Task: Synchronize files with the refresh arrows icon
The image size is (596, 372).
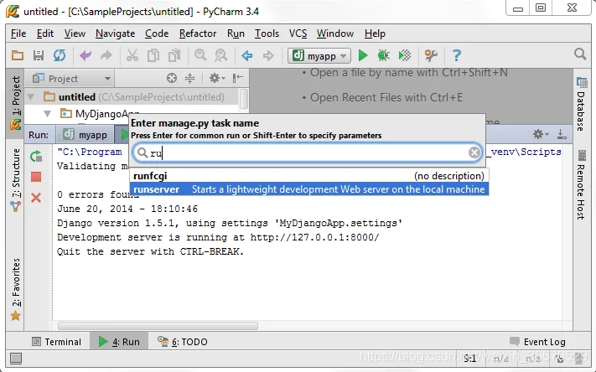Action: click(x=60, y=55)
